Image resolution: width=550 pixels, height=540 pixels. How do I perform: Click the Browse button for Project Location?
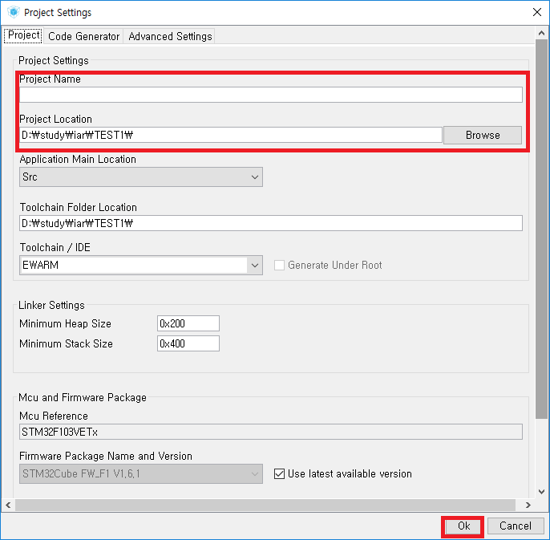483,135
